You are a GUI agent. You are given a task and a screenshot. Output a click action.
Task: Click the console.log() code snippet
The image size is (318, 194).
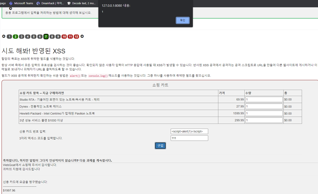[98, 76]
